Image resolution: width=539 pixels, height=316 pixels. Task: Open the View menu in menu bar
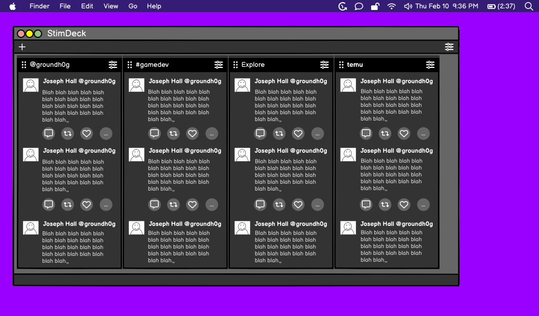click(x=111, y=6)
